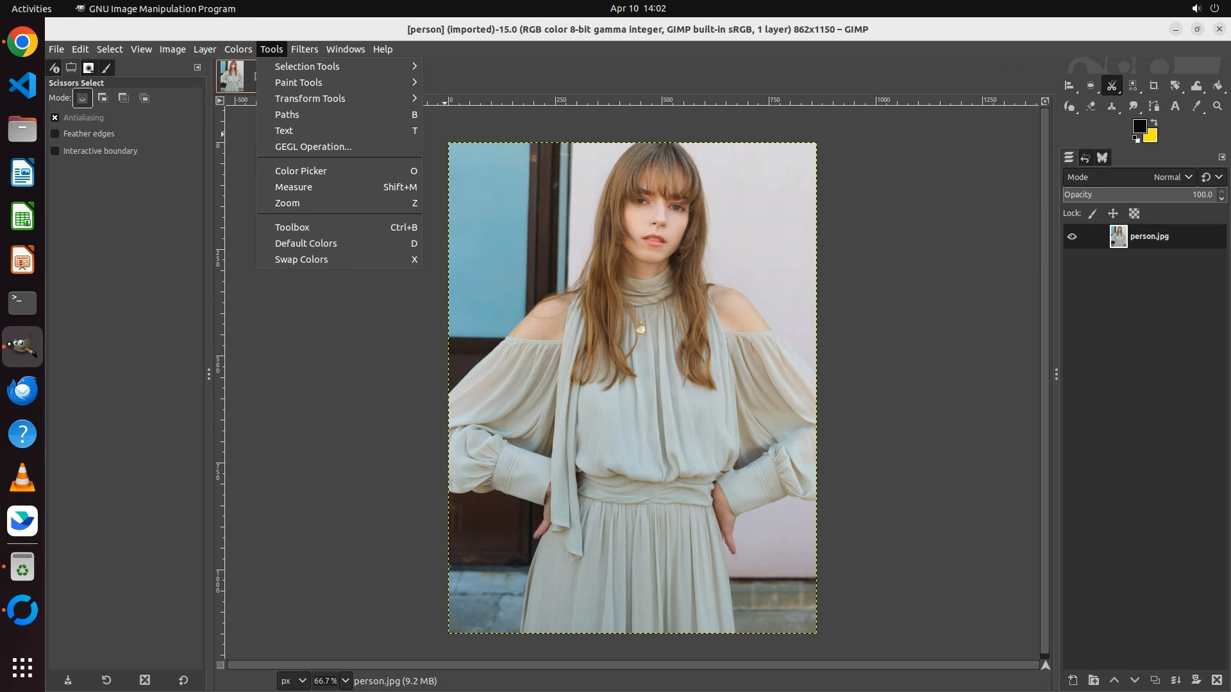1231x692 pixels.
Task: Disable the Antialiasing checkbox
Action: tap(55, 118)
